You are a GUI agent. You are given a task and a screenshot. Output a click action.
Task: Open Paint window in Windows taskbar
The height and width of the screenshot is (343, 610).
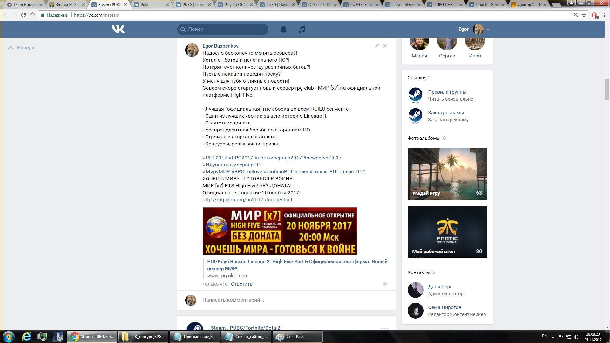click(297, 337)
